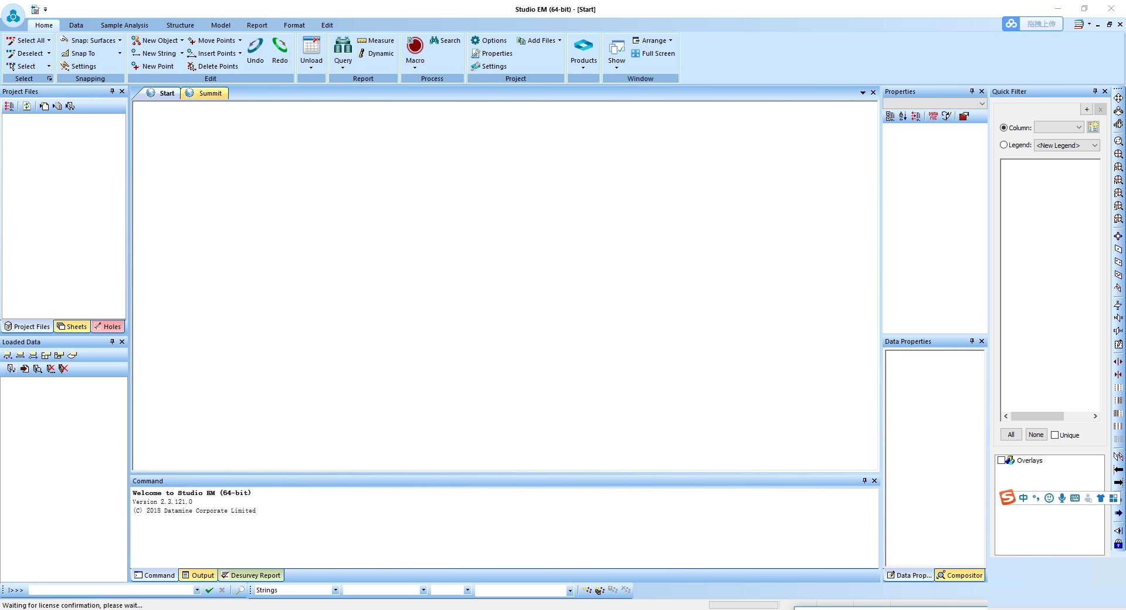Click the None button in Quick Filter
Viewport: 1126px width, 610px height.
[1036, 435]
